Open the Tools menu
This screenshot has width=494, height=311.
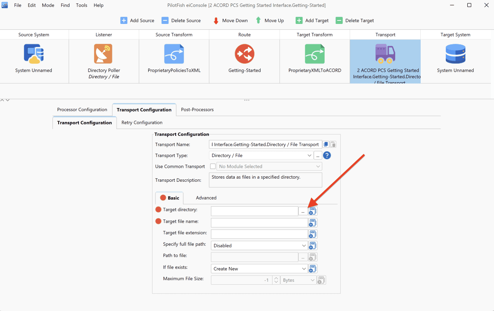tap(81, 5)
